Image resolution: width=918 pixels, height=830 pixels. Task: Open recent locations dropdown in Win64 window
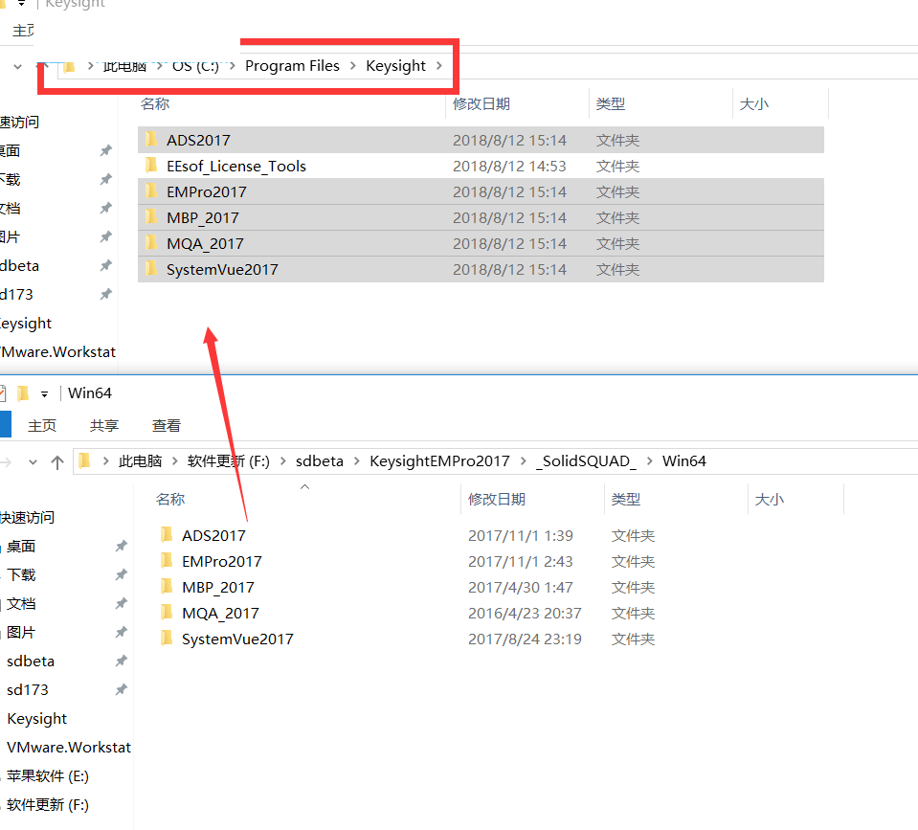click(33, 462)
